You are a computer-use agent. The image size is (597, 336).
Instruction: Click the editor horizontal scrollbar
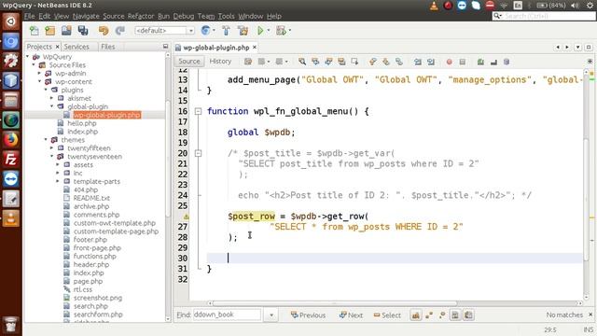tap(334, 303)
